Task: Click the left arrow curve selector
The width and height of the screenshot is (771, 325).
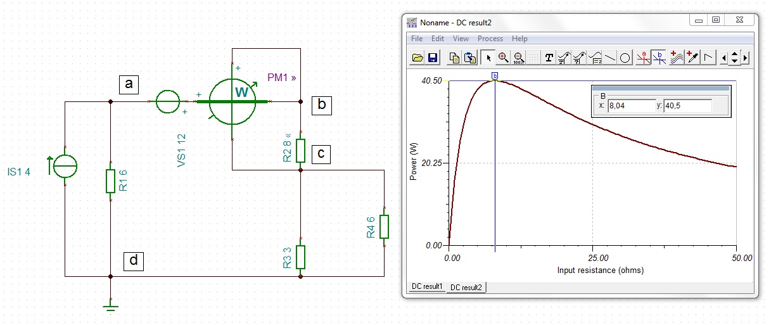Action: (724, 58)
